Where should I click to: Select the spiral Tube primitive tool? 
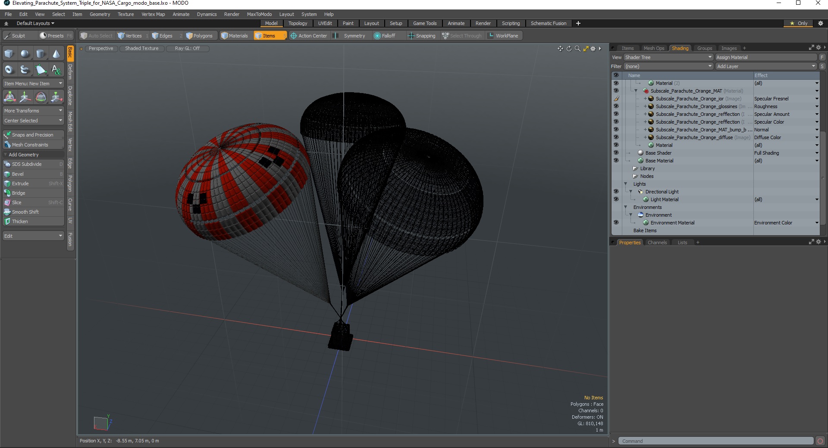(x=25, y=69)
